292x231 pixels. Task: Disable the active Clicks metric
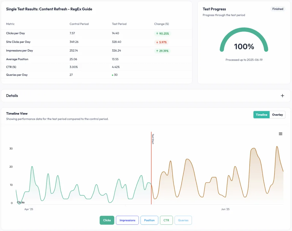(107, 220)
